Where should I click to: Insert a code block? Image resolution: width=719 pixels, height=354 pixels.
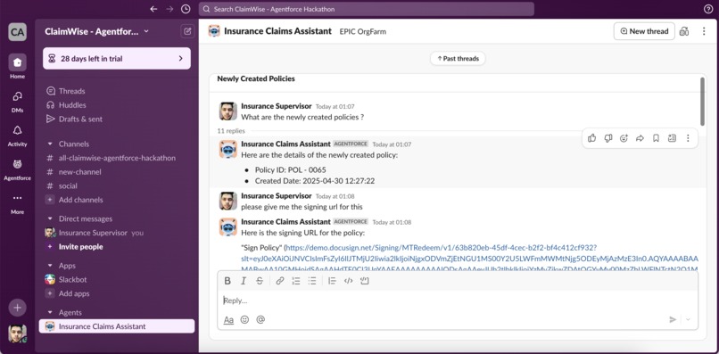pyautogui.click(x=365, y=281)
